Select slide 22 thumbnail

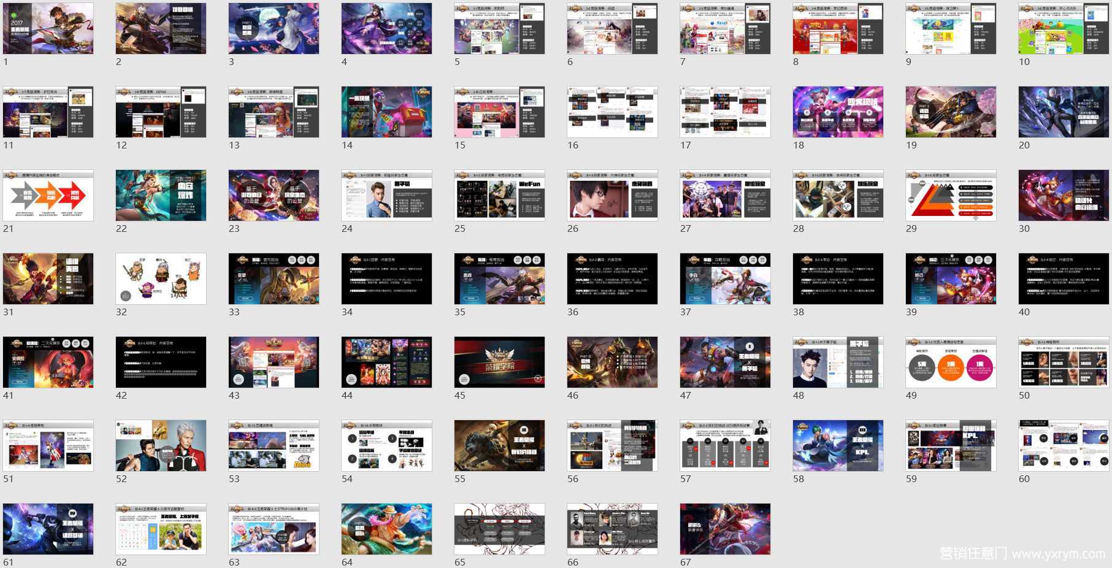[161, 195]
